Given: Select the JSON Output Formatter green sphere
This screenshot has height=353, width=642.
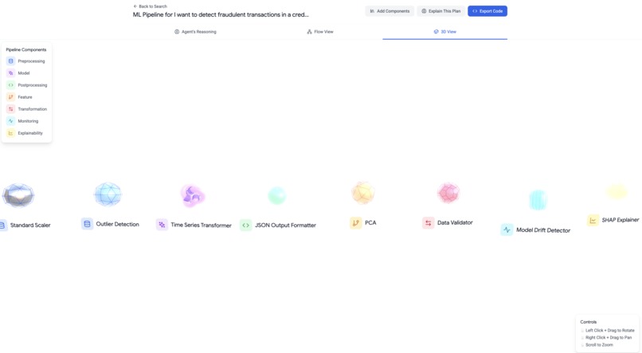Looking at the screenshot, I should (276, 196).
